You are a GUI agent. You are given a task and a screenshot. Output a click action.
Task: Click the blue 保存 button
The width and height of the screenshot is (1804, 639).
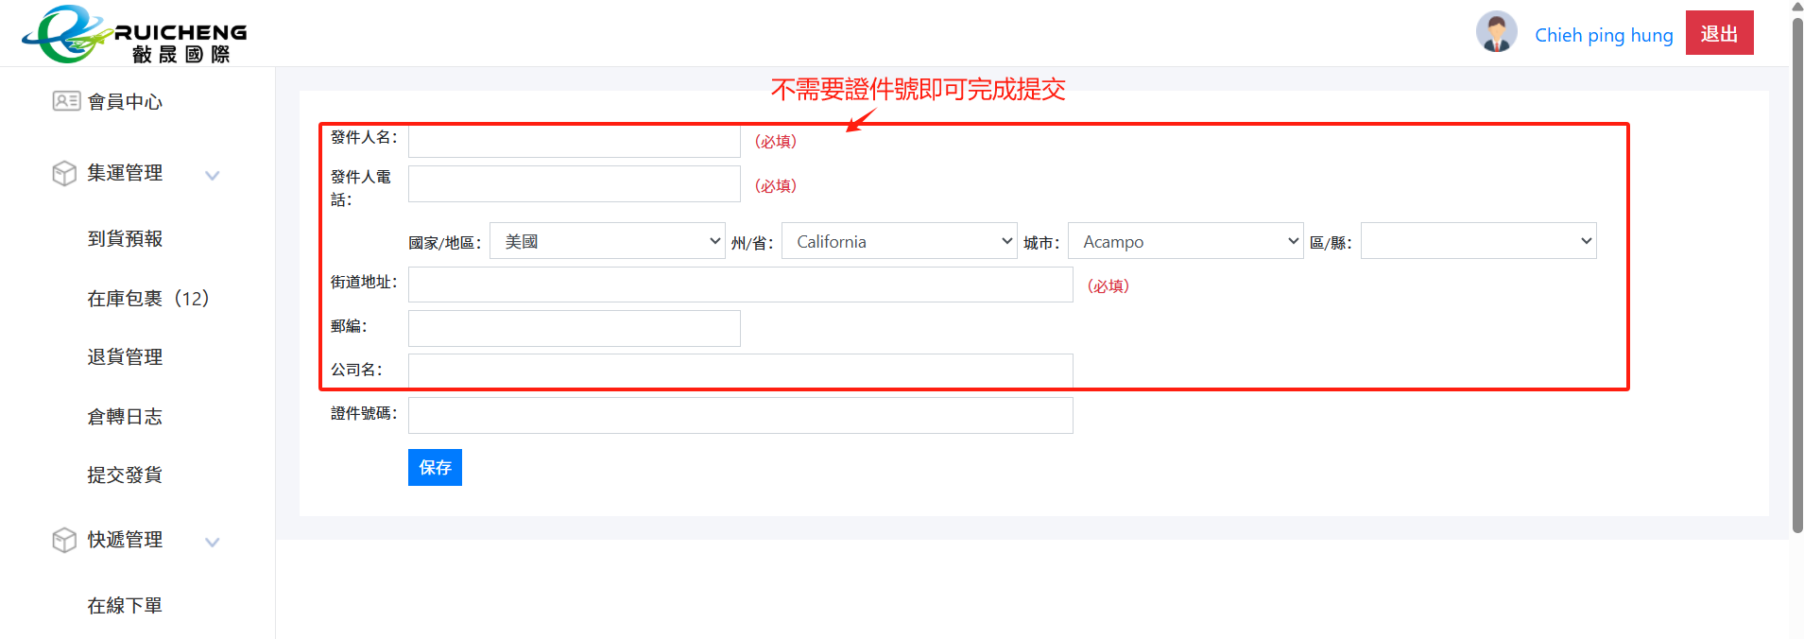pyautogui.click(x=435, y=468)
